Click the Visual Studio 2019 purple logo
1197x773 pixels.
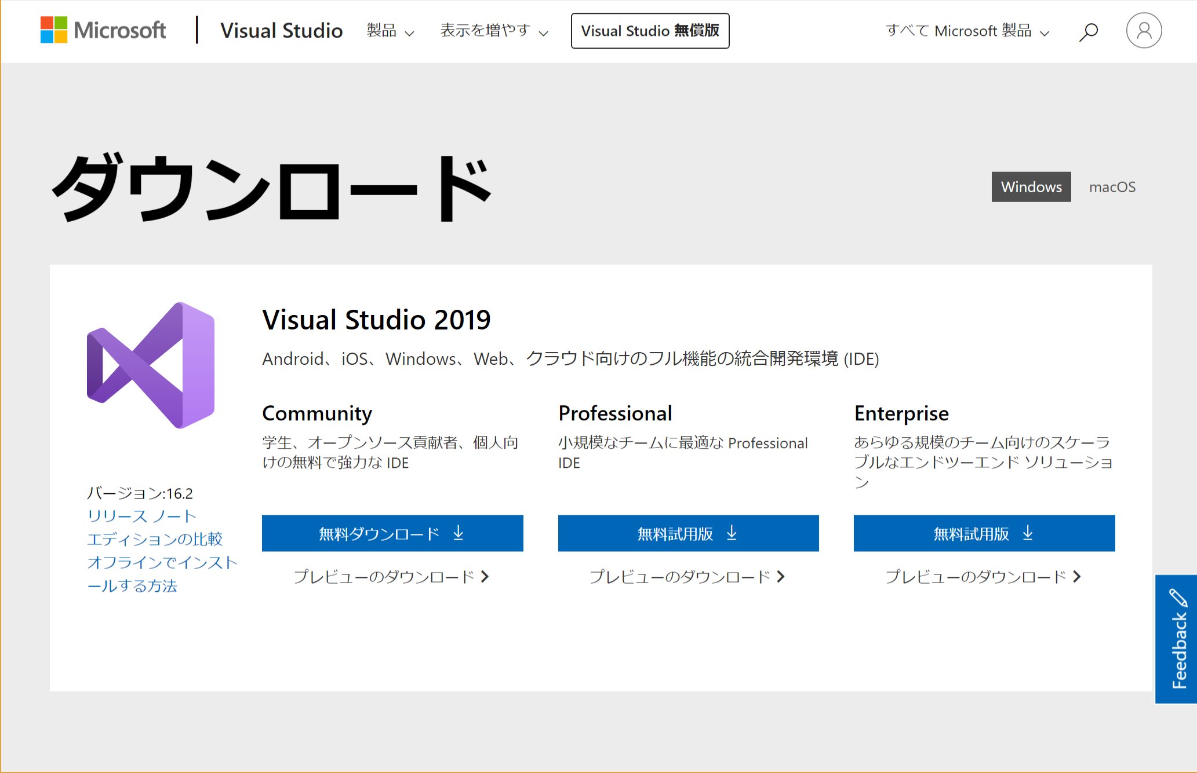151,365
